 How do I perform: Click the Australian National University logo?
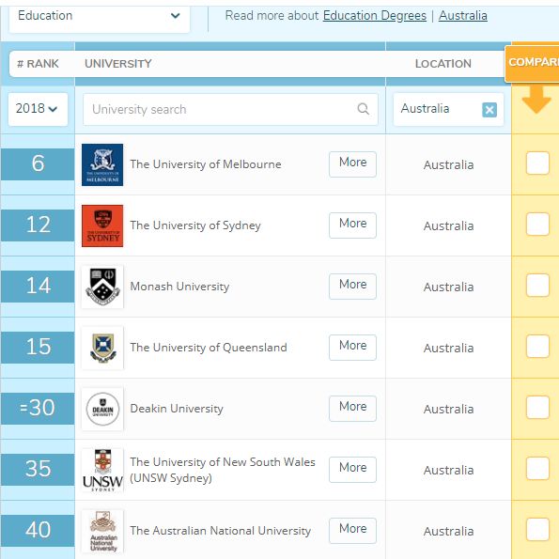102,531
